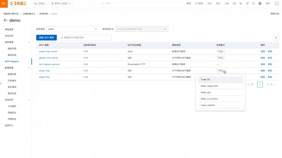Click 编辑 for github-mcp-server row
Image resolution: width=282 pixels, height=158 pixels.
click(x=263, y=58)
